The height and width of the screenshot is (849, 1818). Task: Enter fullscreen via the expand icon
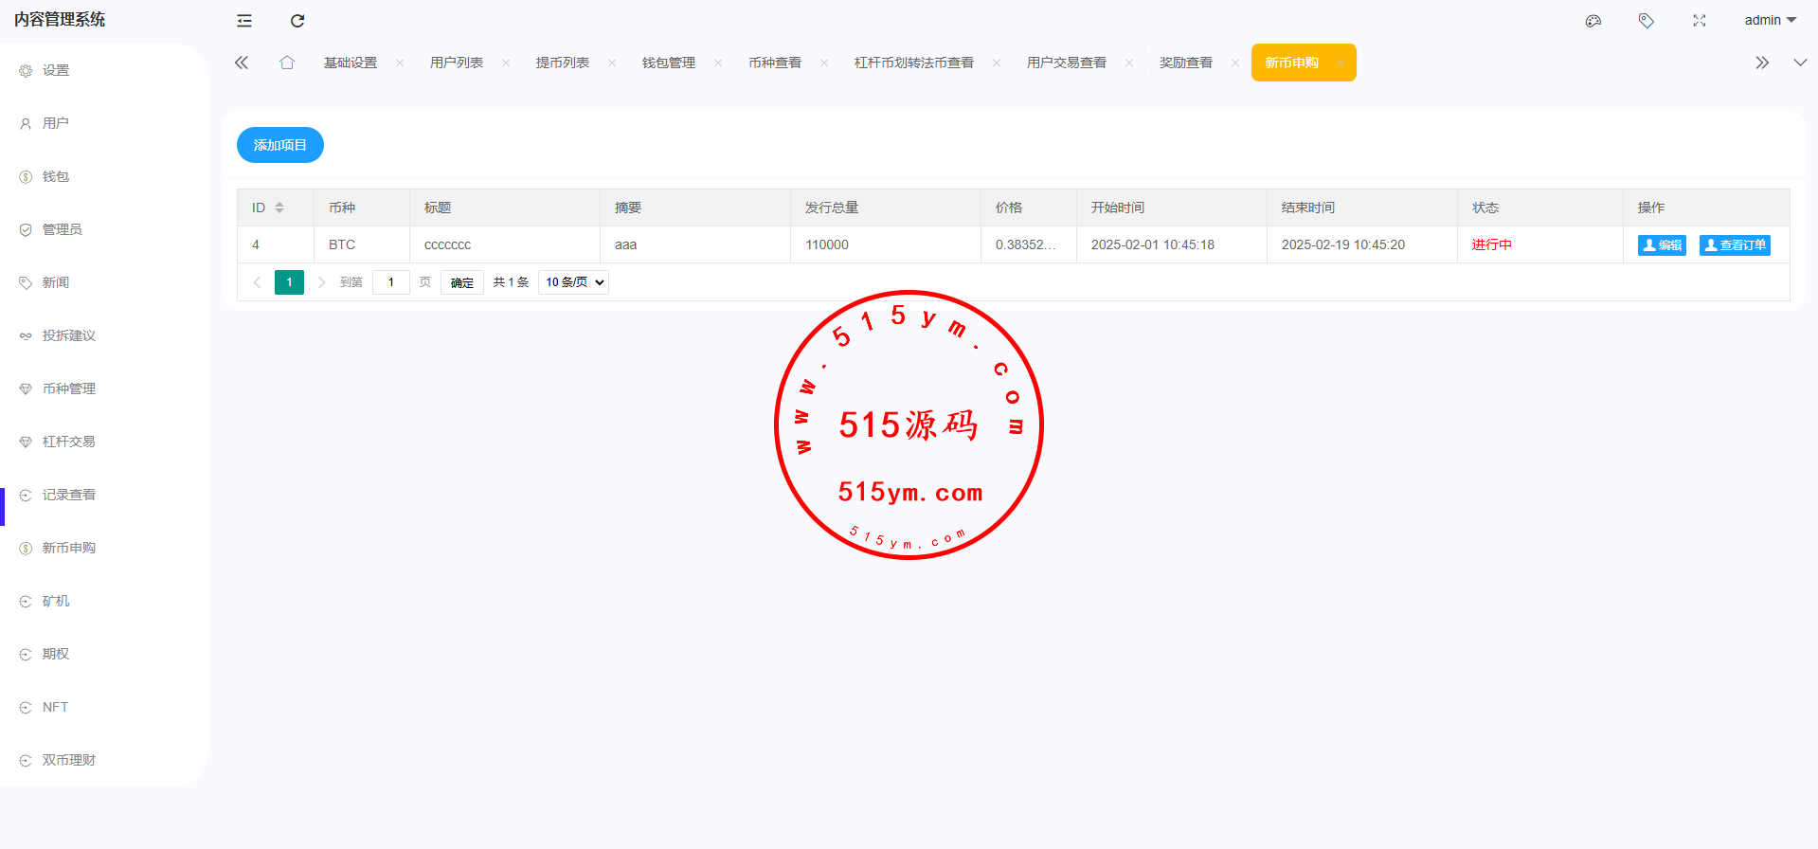click(1700, 21)
